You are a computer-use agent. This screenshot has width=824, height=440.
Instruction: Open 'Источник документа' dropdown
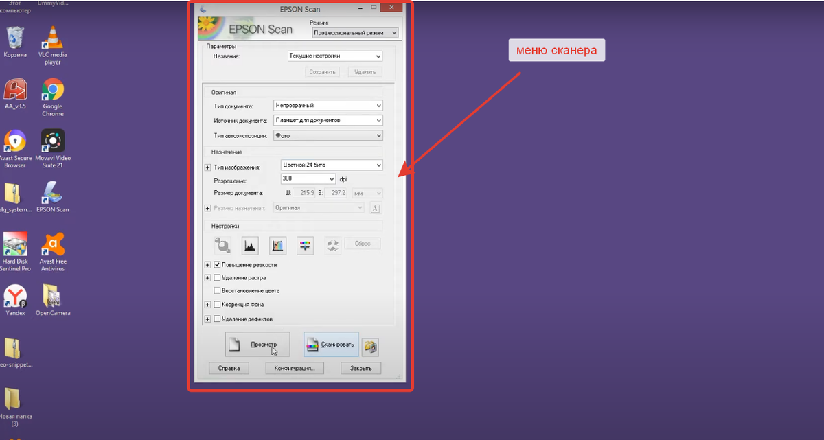coord(328,120)
